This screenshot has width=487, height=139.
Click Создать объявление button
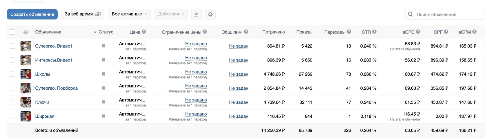(x=32, y=14)
